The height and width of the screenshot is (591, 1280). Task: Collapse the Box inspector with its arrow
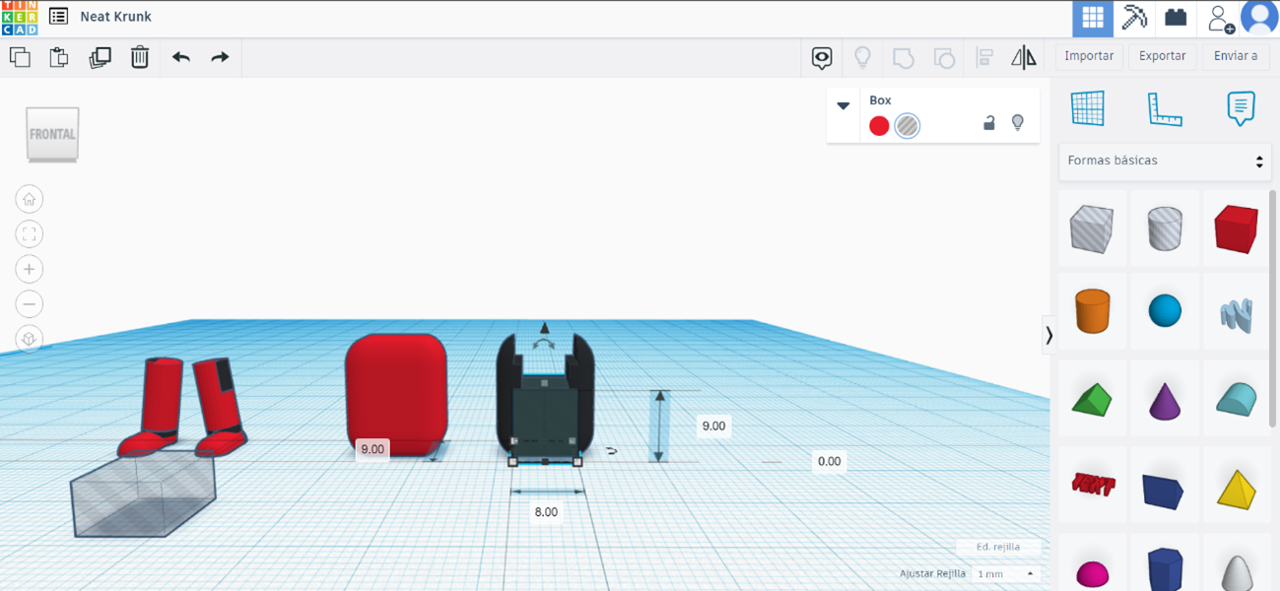point(843,105)
